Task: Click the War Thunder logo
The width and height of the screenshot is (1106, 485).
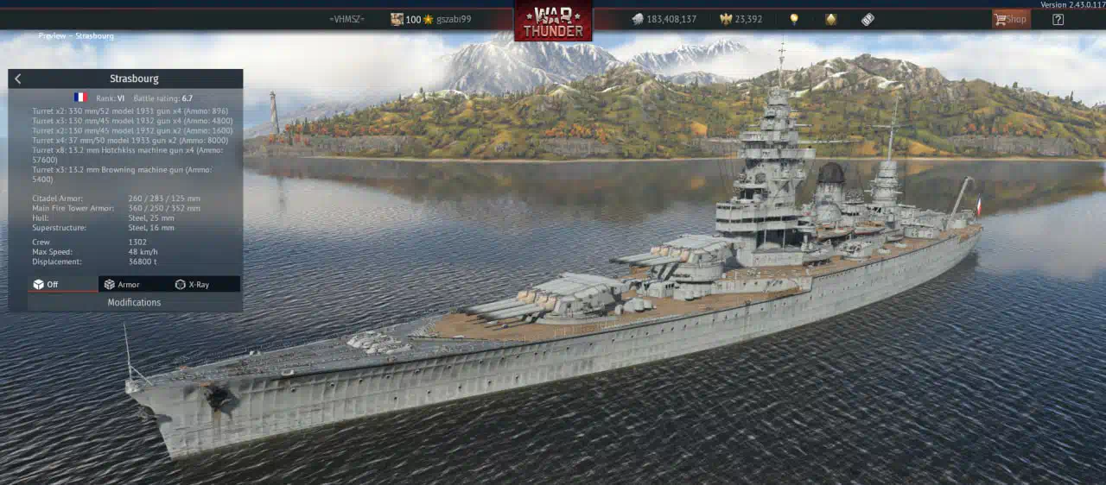Action: 553,21
